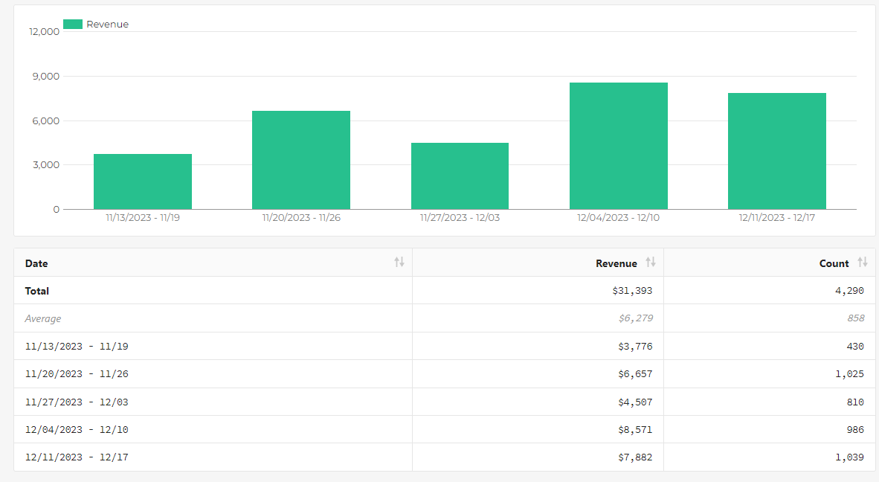Screen dimensions: 879x482
Task: Select the Total row in the table
Action: (444, 290)
